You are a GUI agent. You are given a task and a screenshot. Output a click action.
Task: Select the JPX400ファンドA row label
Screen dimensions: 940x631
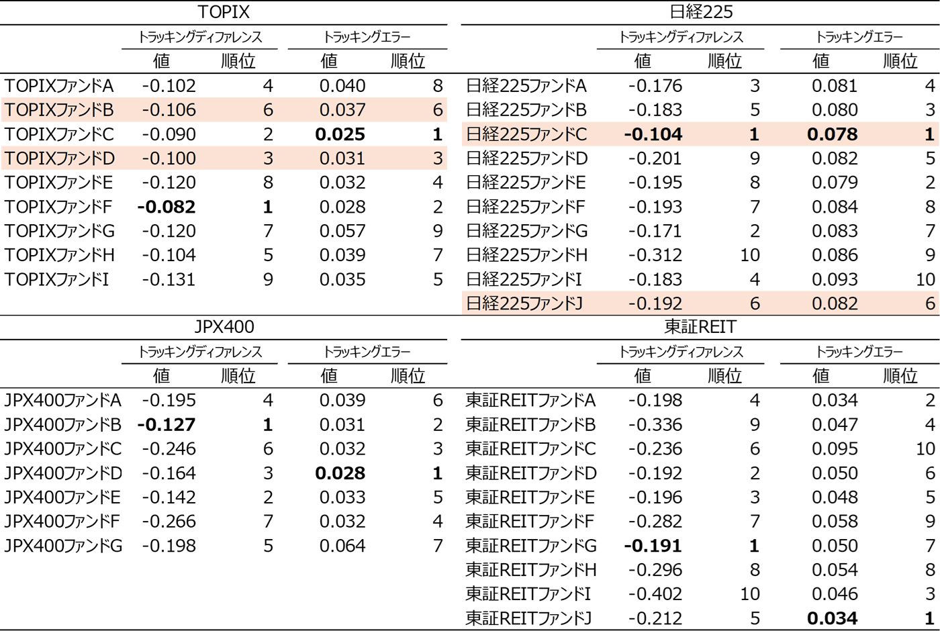click(x=63, y=401)
